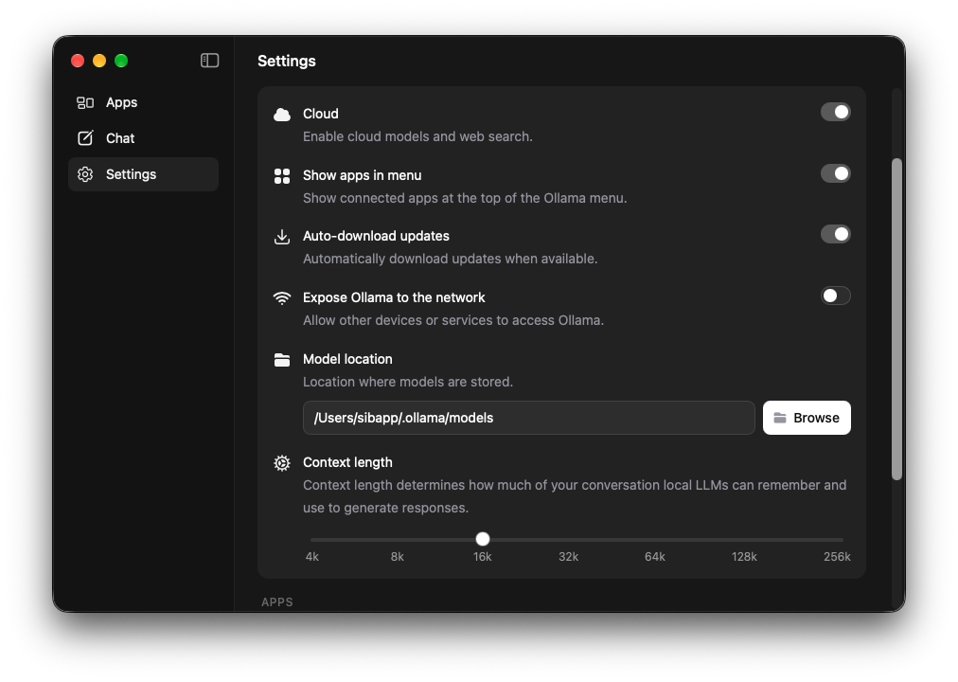
Task: Disable the Cloud toggle
Action: (x=835, y=112)
